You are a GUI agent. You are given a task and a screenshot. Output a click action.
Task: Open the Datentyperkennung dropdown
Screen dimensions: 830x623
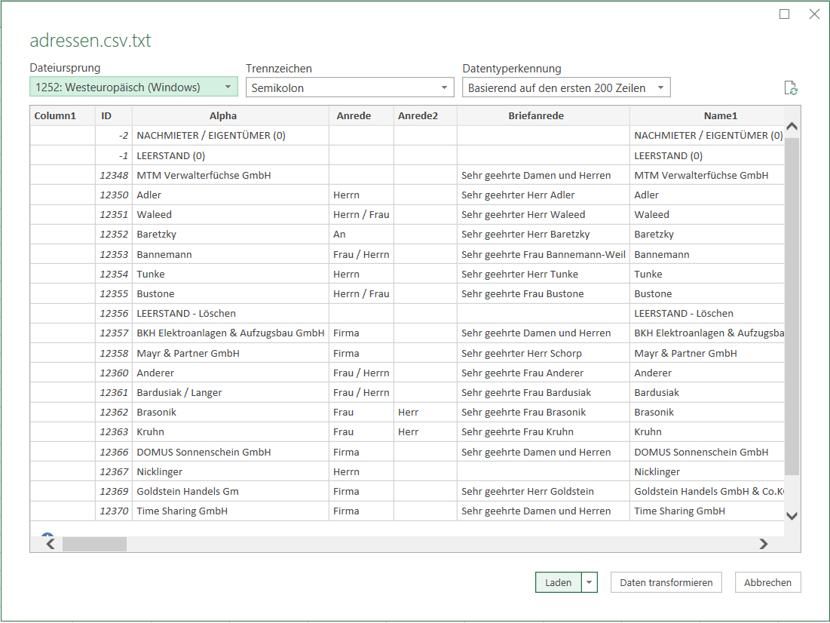point(566,87)
